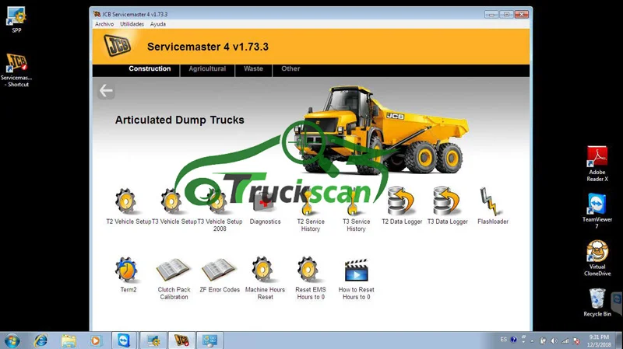Open the control panel taskbar button
The height and width of the screenshot is (349, 623).
point(209,340)
